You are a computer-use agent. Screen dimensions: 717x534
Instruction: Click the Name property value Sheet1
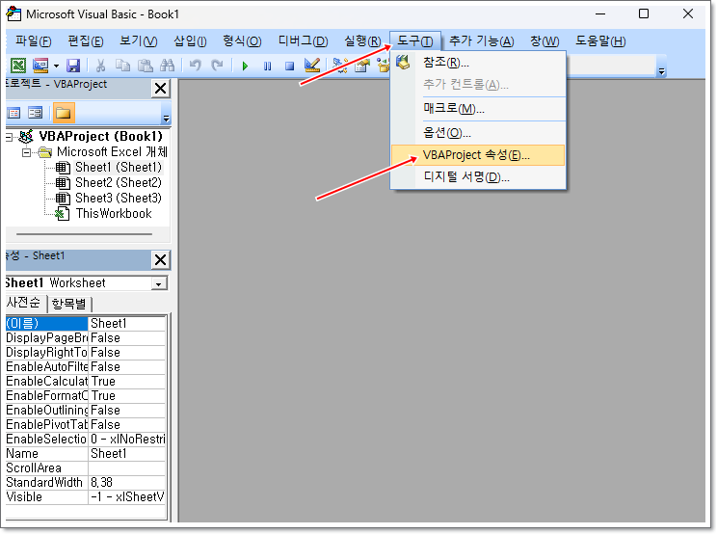pos(126,454)
